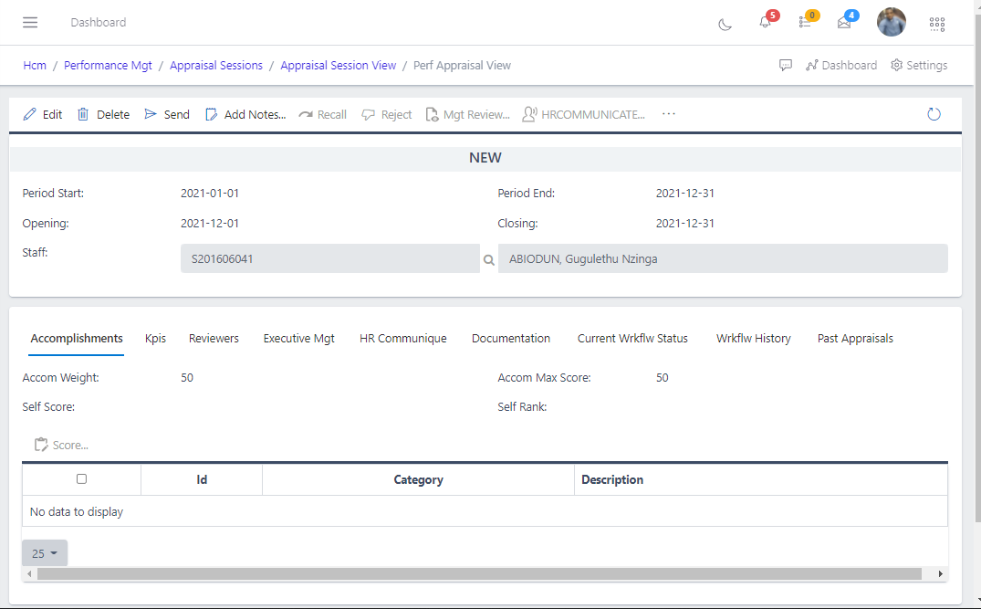
Task: Open the Appraisal Sessions breadcrumb link
Action: point(216,66)
